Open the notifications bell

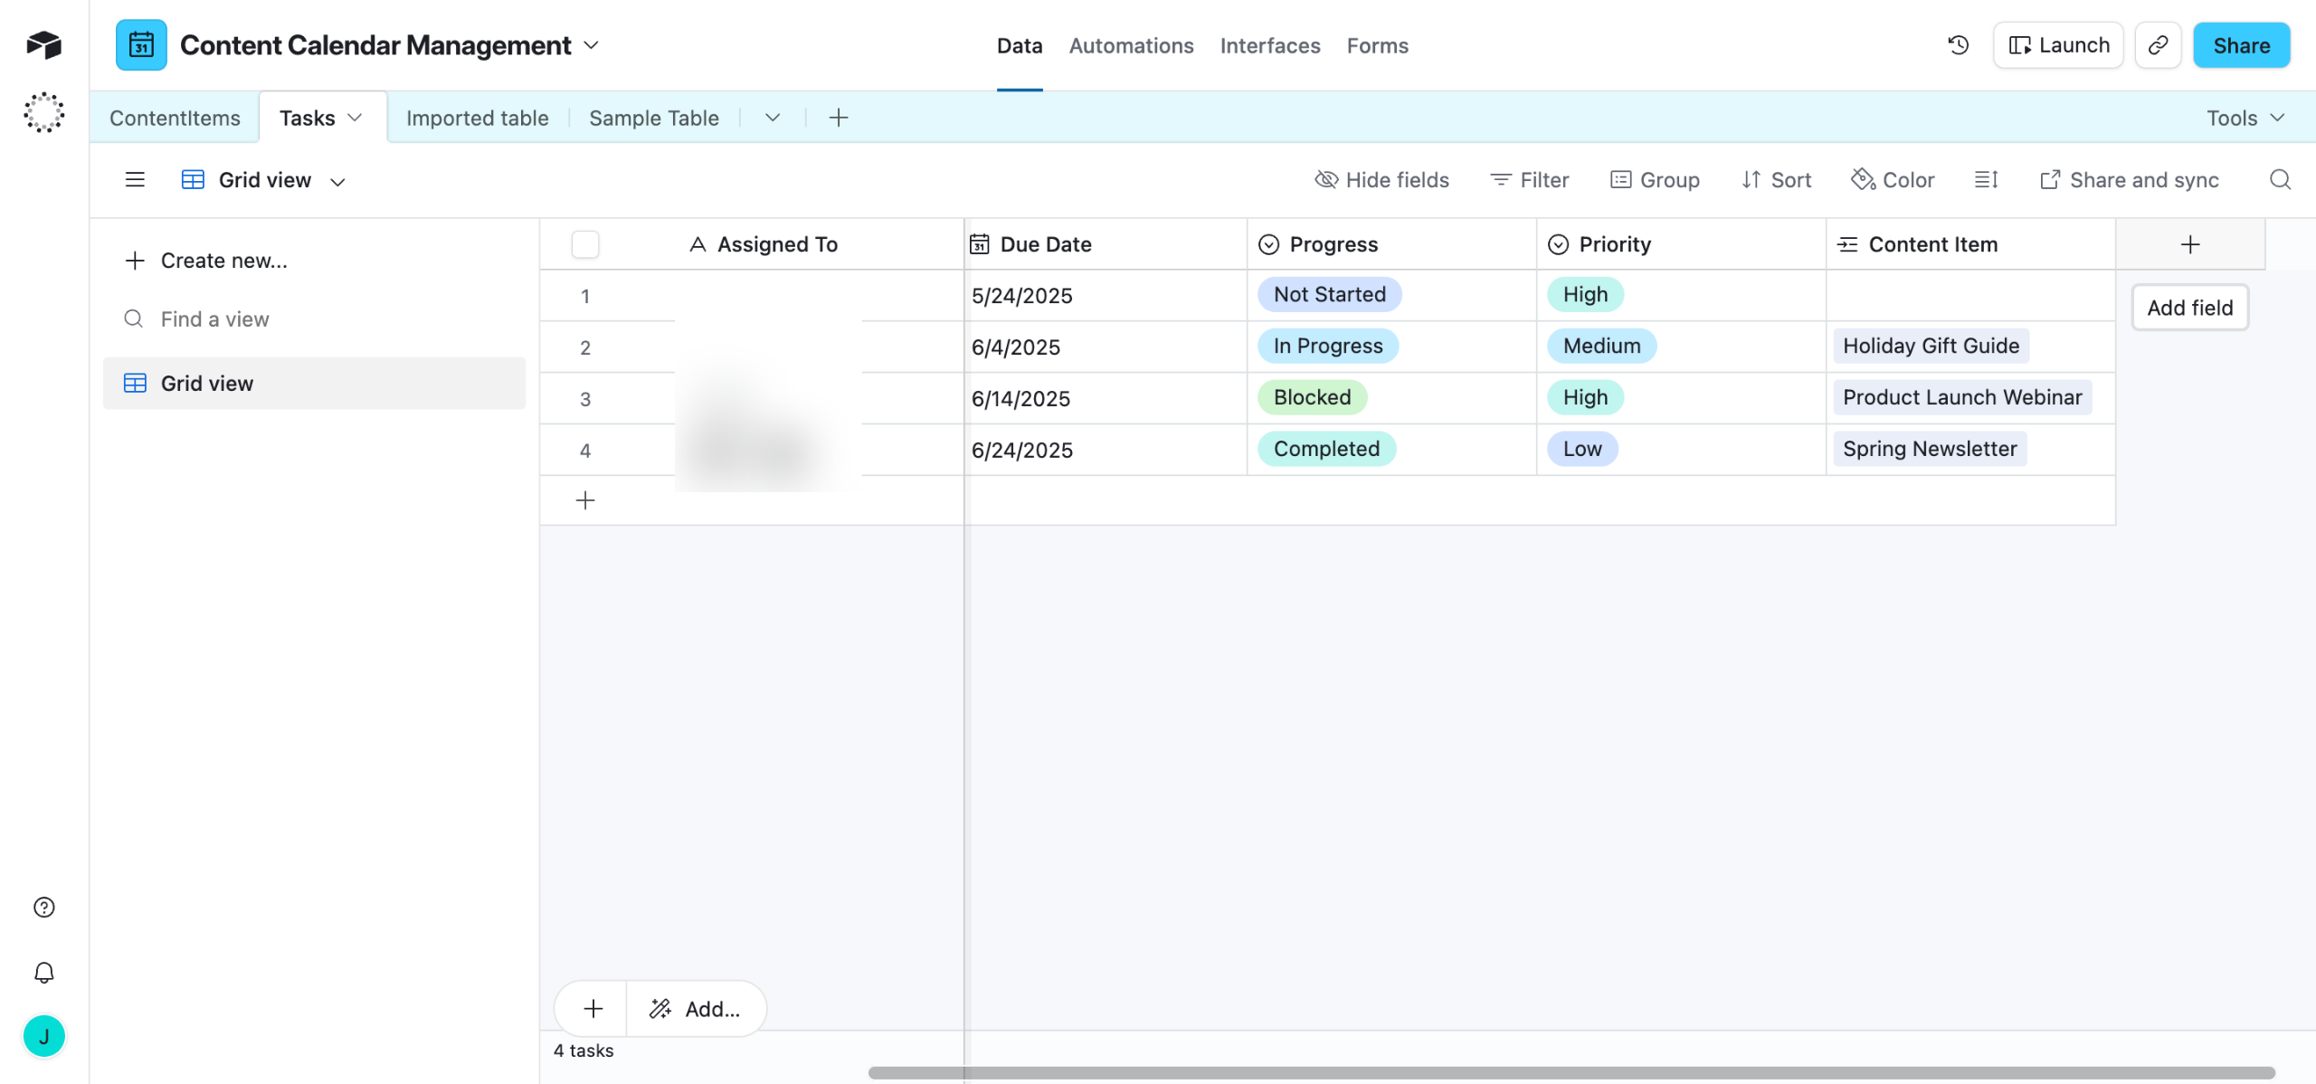click(x=43, y=973)
